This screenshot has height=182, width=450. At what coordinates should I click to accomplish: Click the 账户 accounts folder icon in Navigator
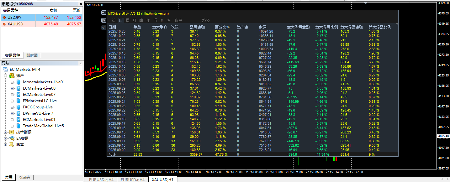coord(12,75)
